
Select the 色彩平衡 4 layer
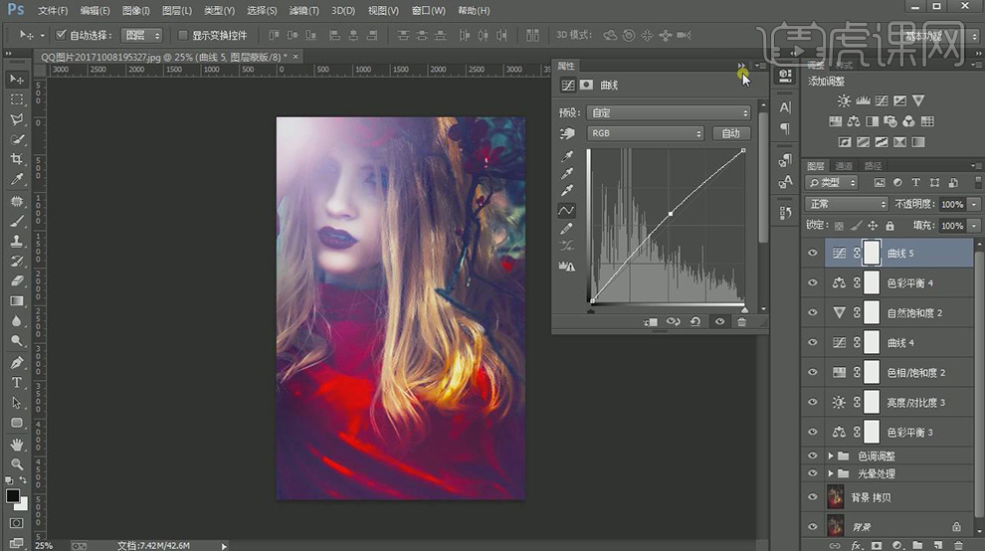click(x=909, y=283)
